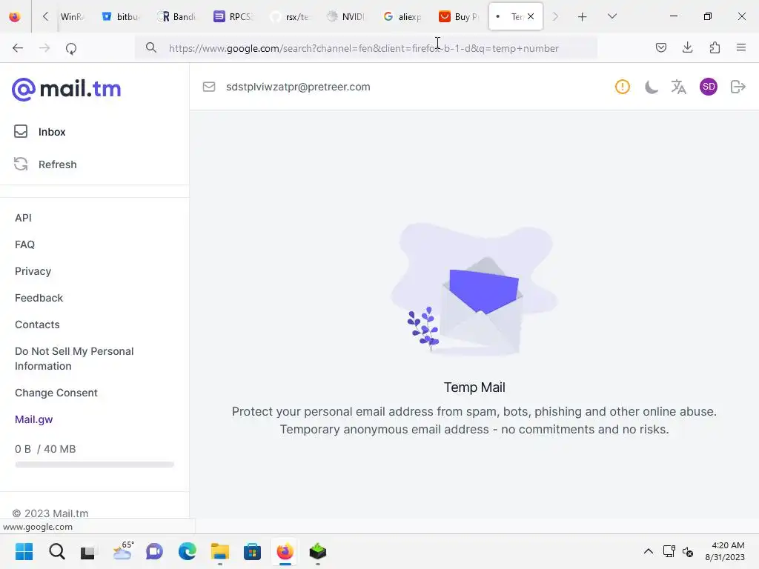Click the search icon in the address bar
Screen dimensions: 759x569
[x=151, y=48]
